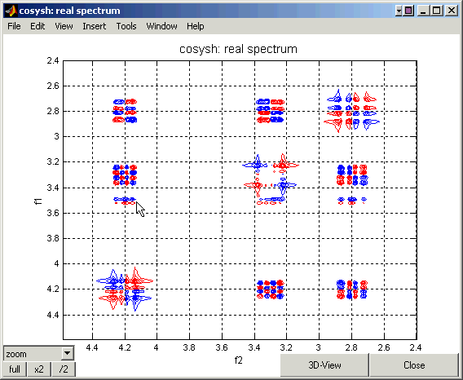The image size is (463, 380).
Task: Open the Tools menu
Action: pyautogui.click(x=126, y=26)
